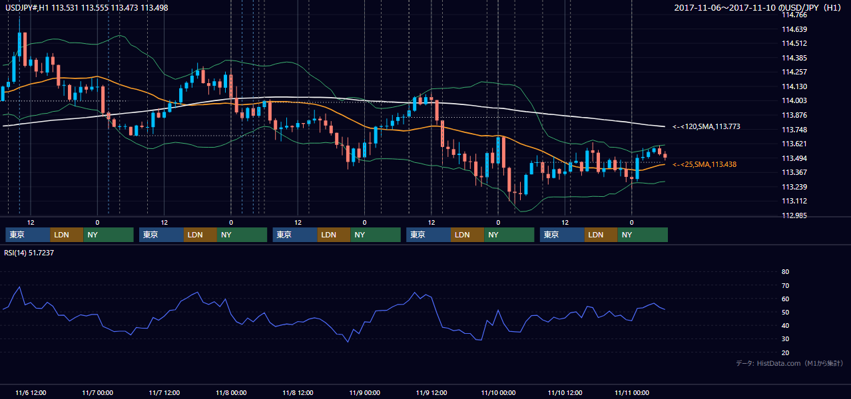Click the last NY session block
This screenshot has width=851, height=399.
[643, 235]
